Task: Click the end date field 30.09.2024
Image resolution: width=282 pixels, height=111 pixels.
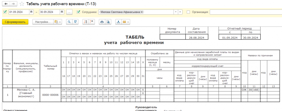Action: point(49,12)
